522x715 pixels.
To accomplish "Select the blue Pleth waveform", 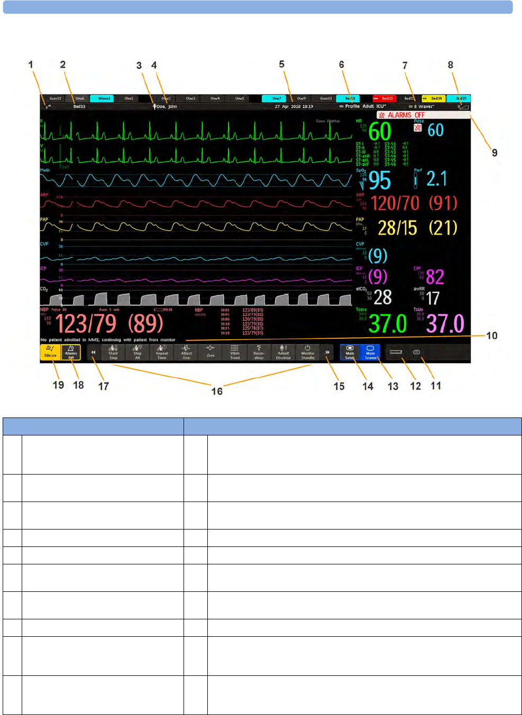I will (196, 180).
